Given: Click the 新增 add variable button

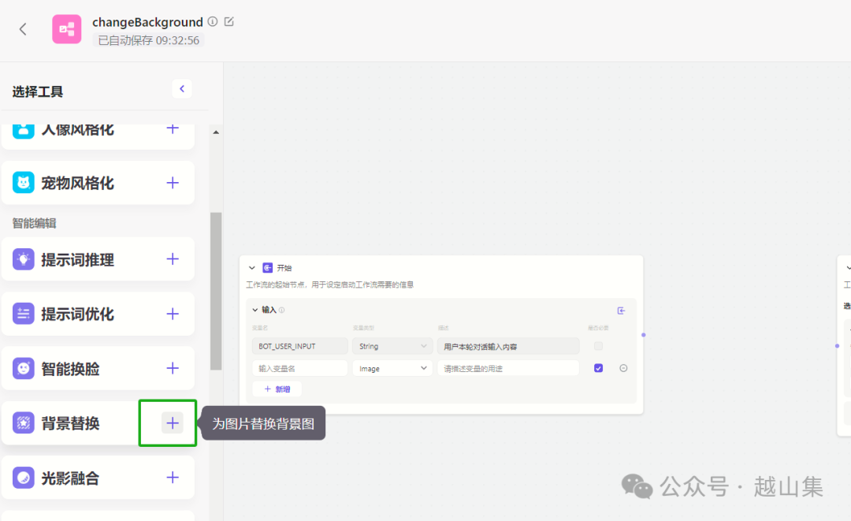Looking at the screenshot, I should coord(277,389).
